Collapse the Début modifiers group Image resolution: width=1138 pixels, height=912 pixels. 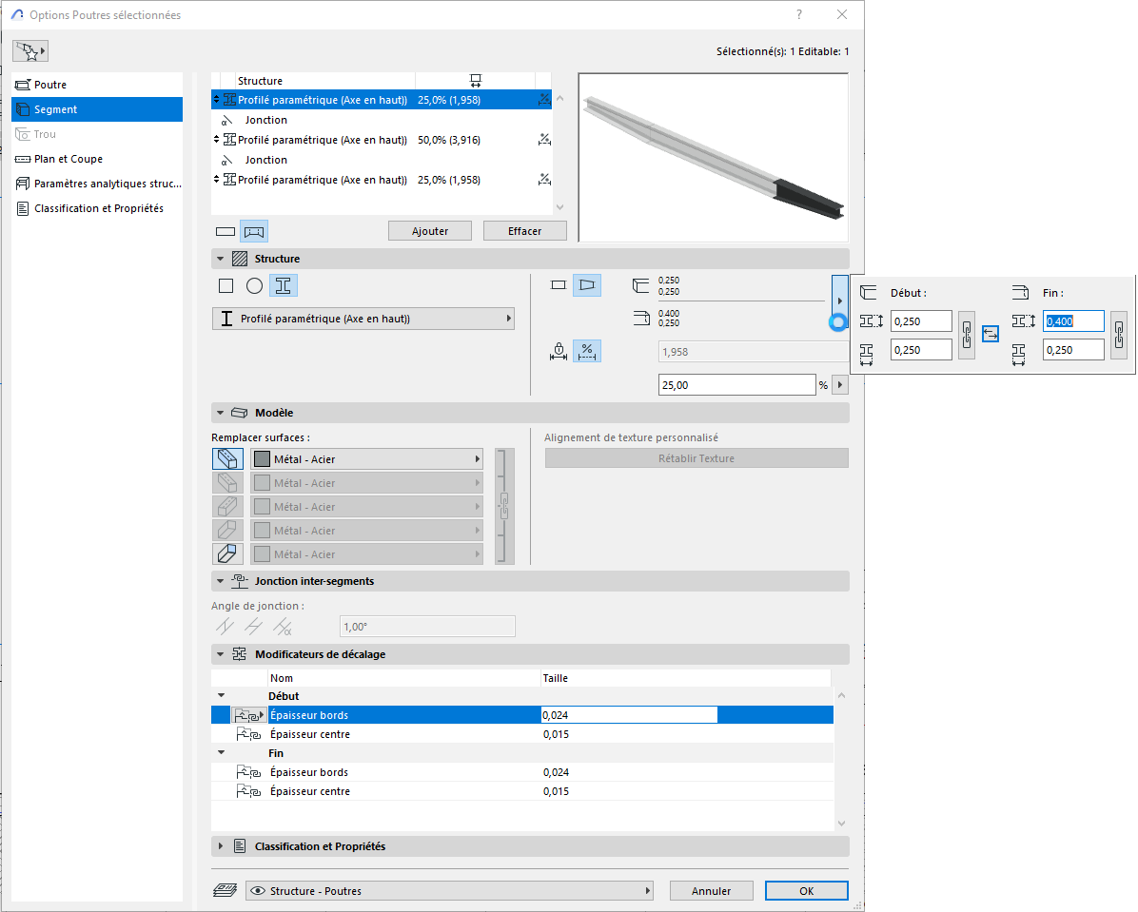click(x=222, y=696)
